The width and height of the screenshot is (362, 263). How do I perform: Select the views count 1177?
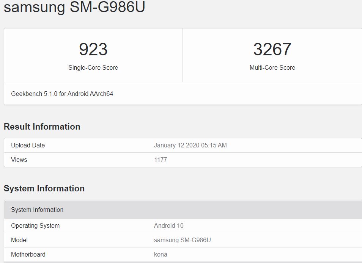pos(161,160)
